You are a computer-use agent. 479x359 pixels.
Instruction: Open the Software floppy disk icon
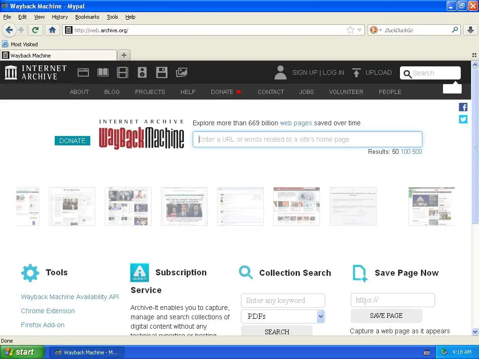(161, 72)
